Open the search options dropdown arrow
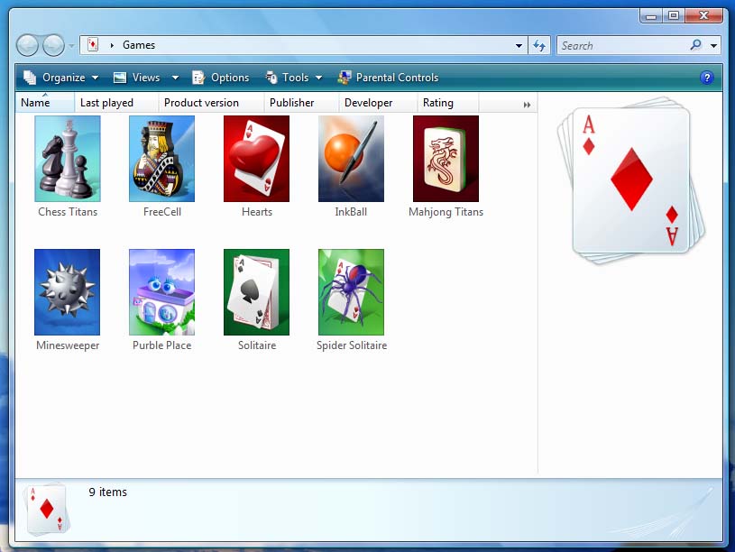This screenshot has width=735, height=552. tap(713, 45)
